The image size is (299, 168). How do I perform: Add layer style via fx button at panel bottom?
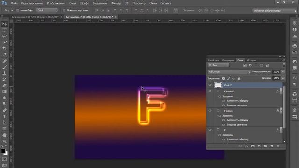coord(247,146)
